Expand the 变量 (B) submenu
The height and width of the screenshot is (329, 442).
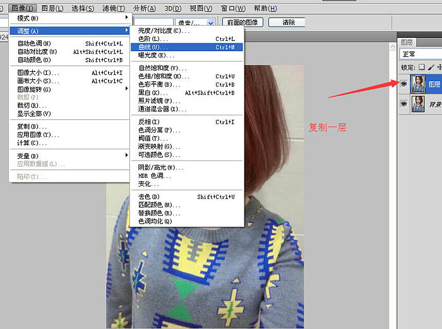pyautogui.click(x=69, y=156)
